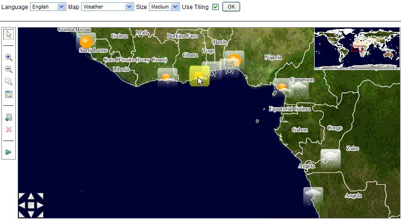Open the Map dropdown showing Weather
401x220 pixels.
coord(107,7)
